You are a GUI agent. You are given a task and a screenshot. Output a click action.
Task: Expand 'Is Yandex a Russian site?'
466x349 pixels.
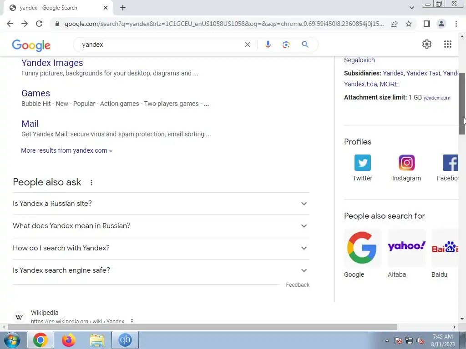point(161,204)
